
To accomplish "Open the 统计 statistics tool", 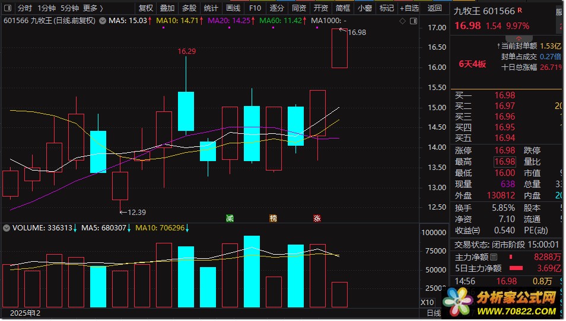I will pos(211,8).
